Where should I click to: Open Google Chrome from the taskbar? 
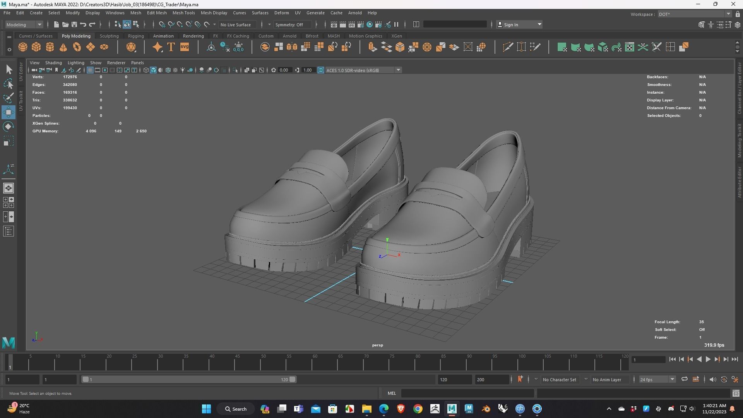418,409
